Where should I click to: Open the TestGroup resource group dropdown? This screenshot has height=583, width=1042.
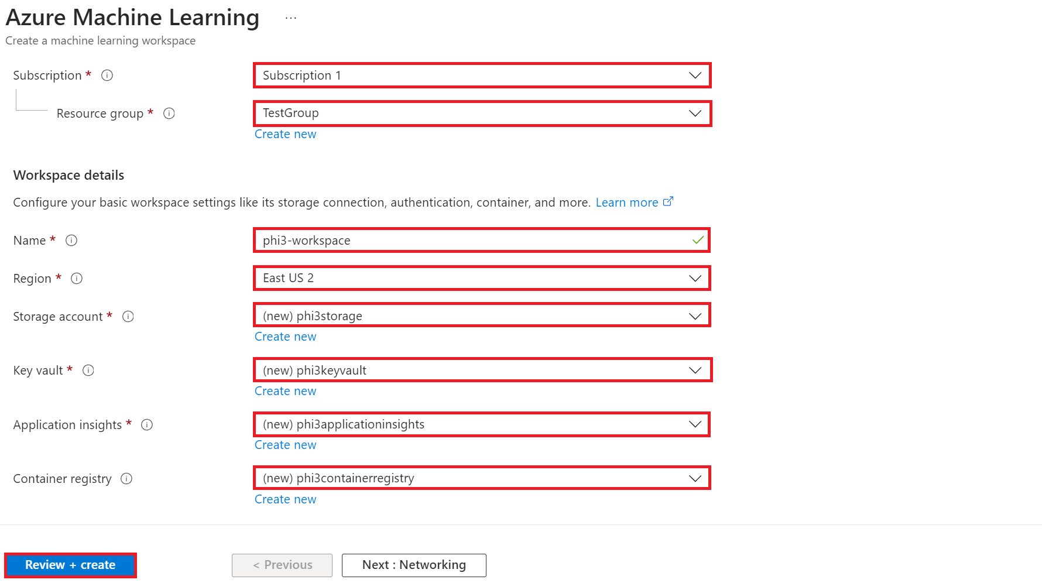(482, 114)
